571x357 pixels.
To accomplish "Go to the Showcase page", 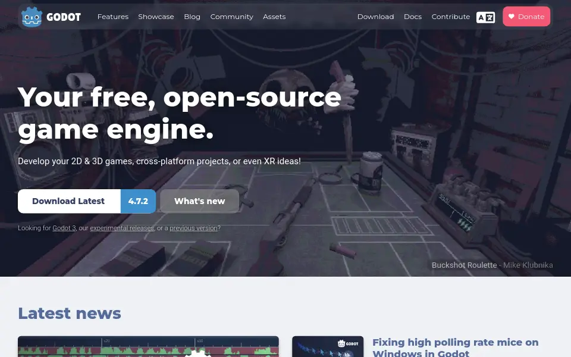I will 156,17.
